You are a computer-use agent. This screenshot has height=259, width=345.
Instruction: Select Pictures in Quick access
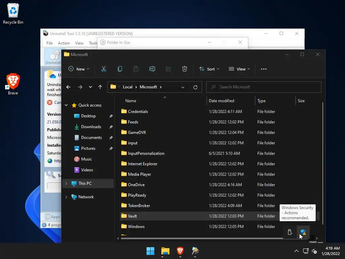tap(88, 148)
